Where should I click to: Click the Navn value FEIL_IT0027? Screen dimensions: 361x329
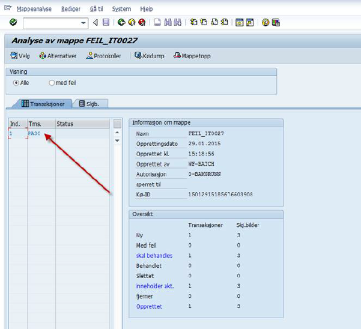(206, 133)
